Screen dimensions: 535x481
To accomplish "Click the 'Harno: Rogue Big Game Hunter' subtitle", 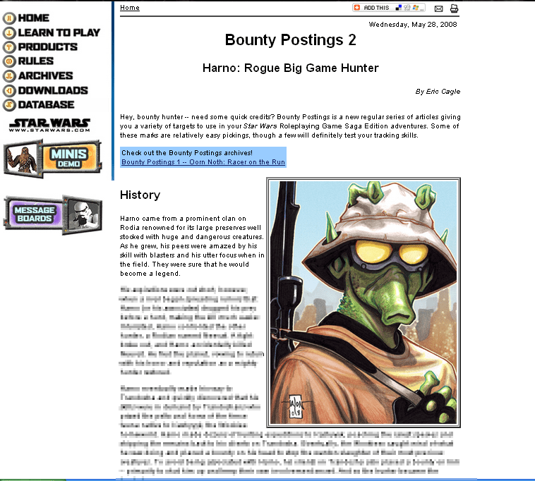I will click(x=290, y=68).
